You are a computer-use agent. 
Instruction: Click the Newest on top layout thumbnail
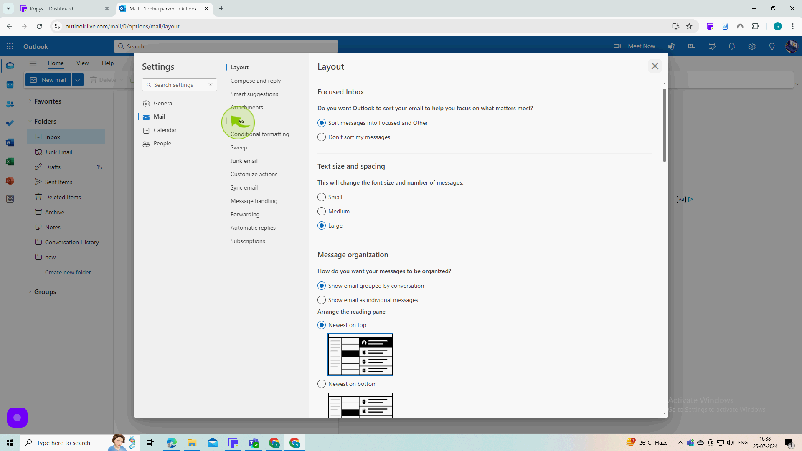tap(360, 355)
